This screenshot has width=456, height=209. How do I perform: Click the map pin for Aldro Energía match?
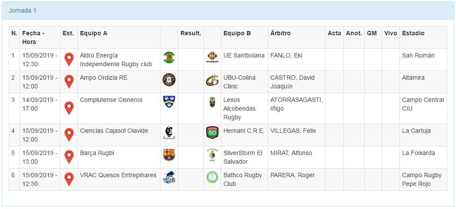click(69, 59)
